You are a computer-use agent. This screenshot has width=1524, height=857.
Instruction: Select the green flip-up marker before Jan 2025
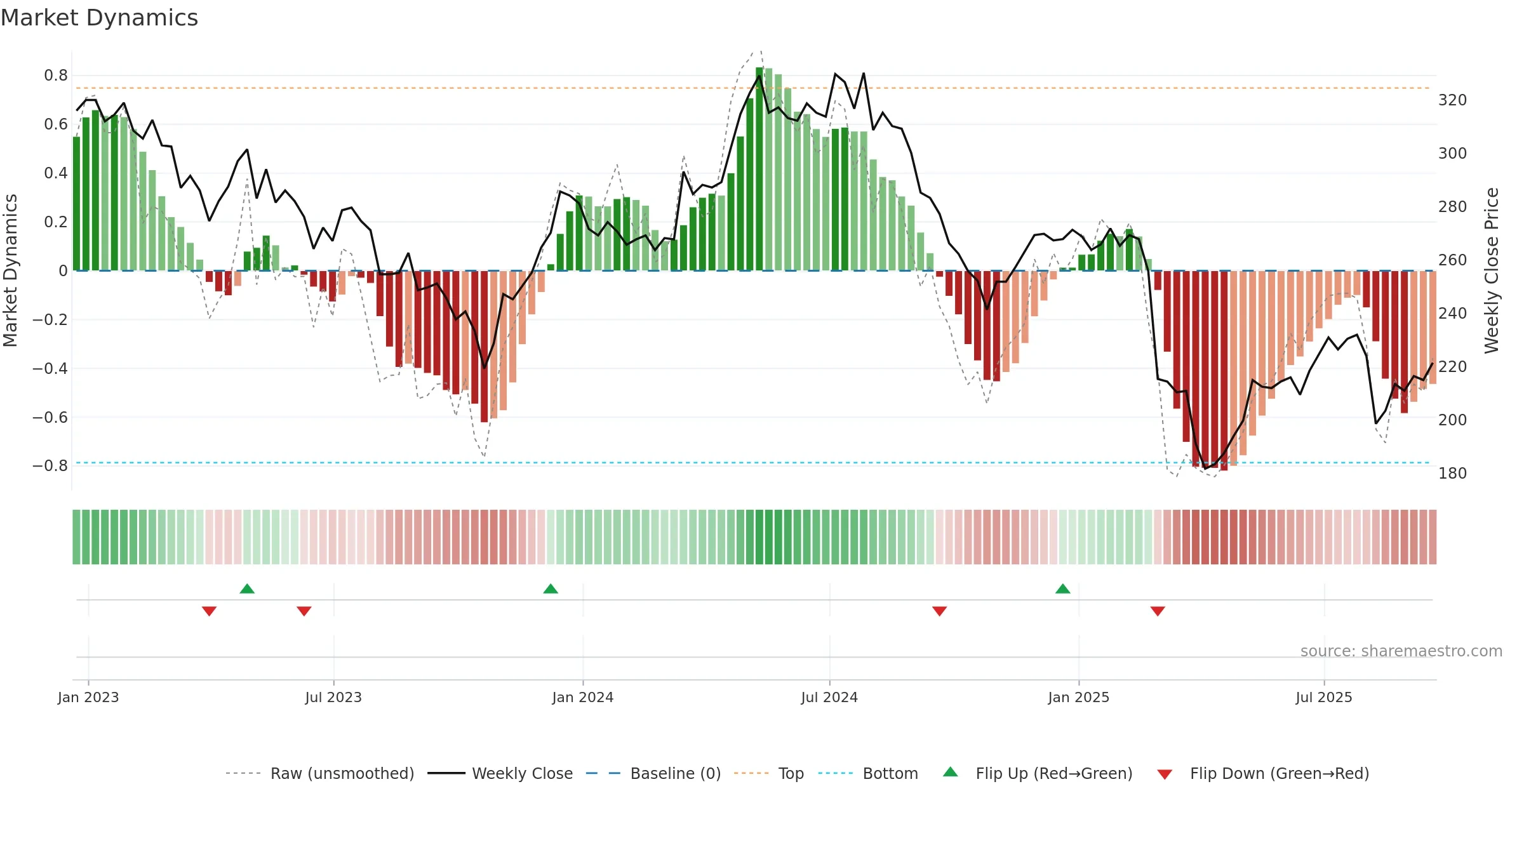coord(1063,588)
